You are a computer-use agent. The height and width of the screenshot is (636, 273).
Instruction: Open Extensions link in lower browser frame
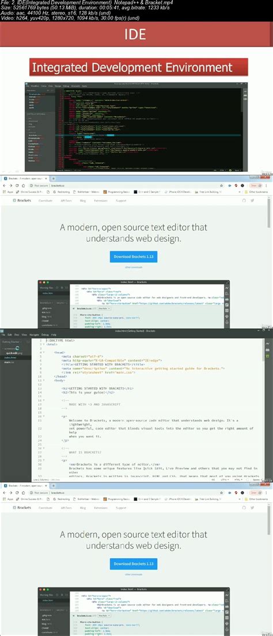click(x=100, y=507)
